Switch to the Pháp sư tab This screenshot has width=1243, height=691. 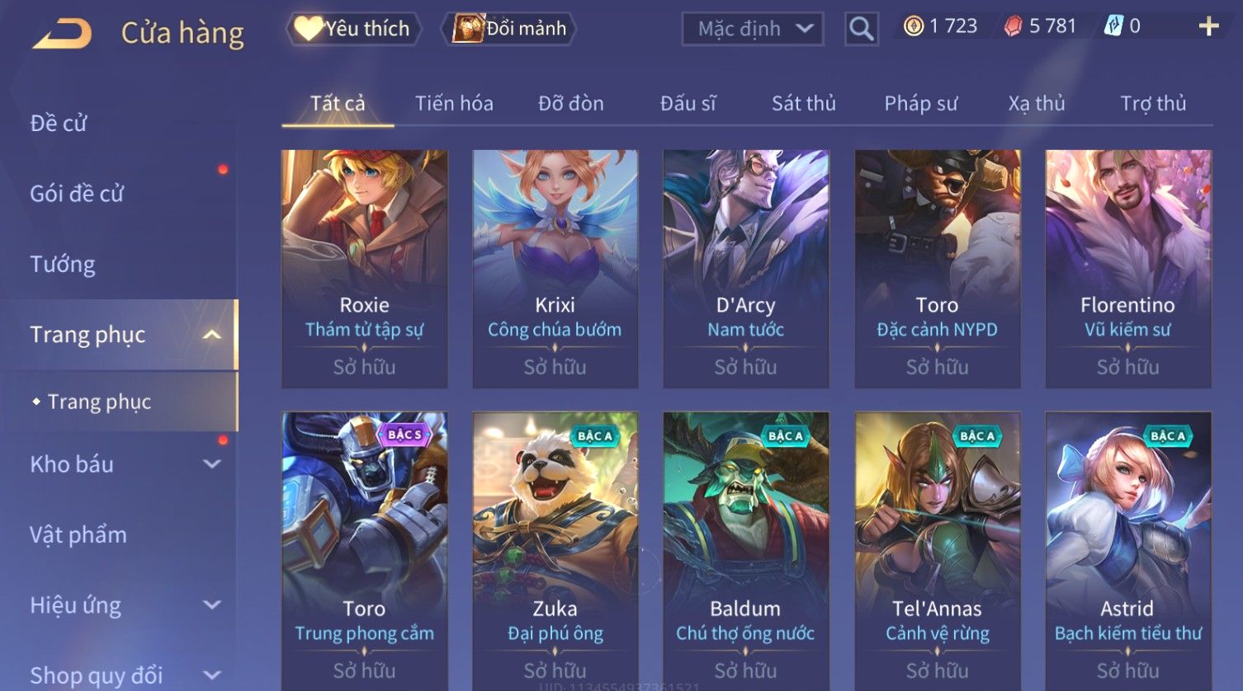[920, 104]
